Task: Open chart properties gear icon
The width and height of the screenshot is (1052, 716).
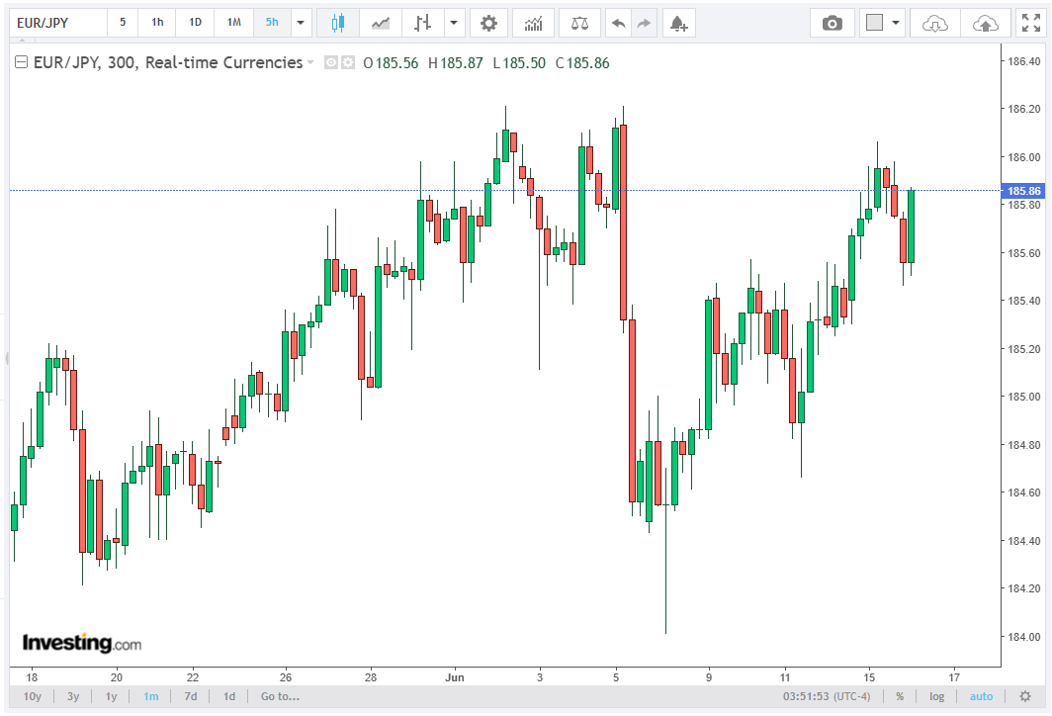Action: click(x=488, y=23)
